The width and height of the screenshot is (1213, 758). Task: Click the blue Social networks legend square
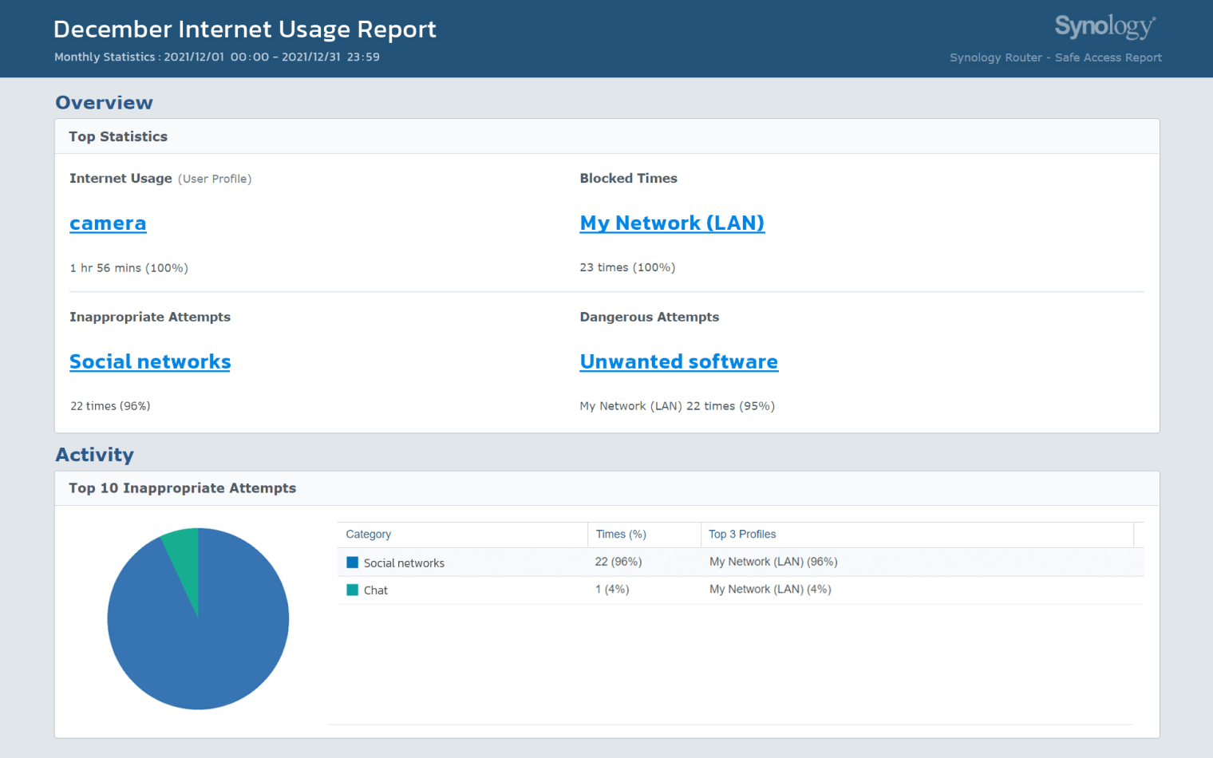click(x=351, y=562)
